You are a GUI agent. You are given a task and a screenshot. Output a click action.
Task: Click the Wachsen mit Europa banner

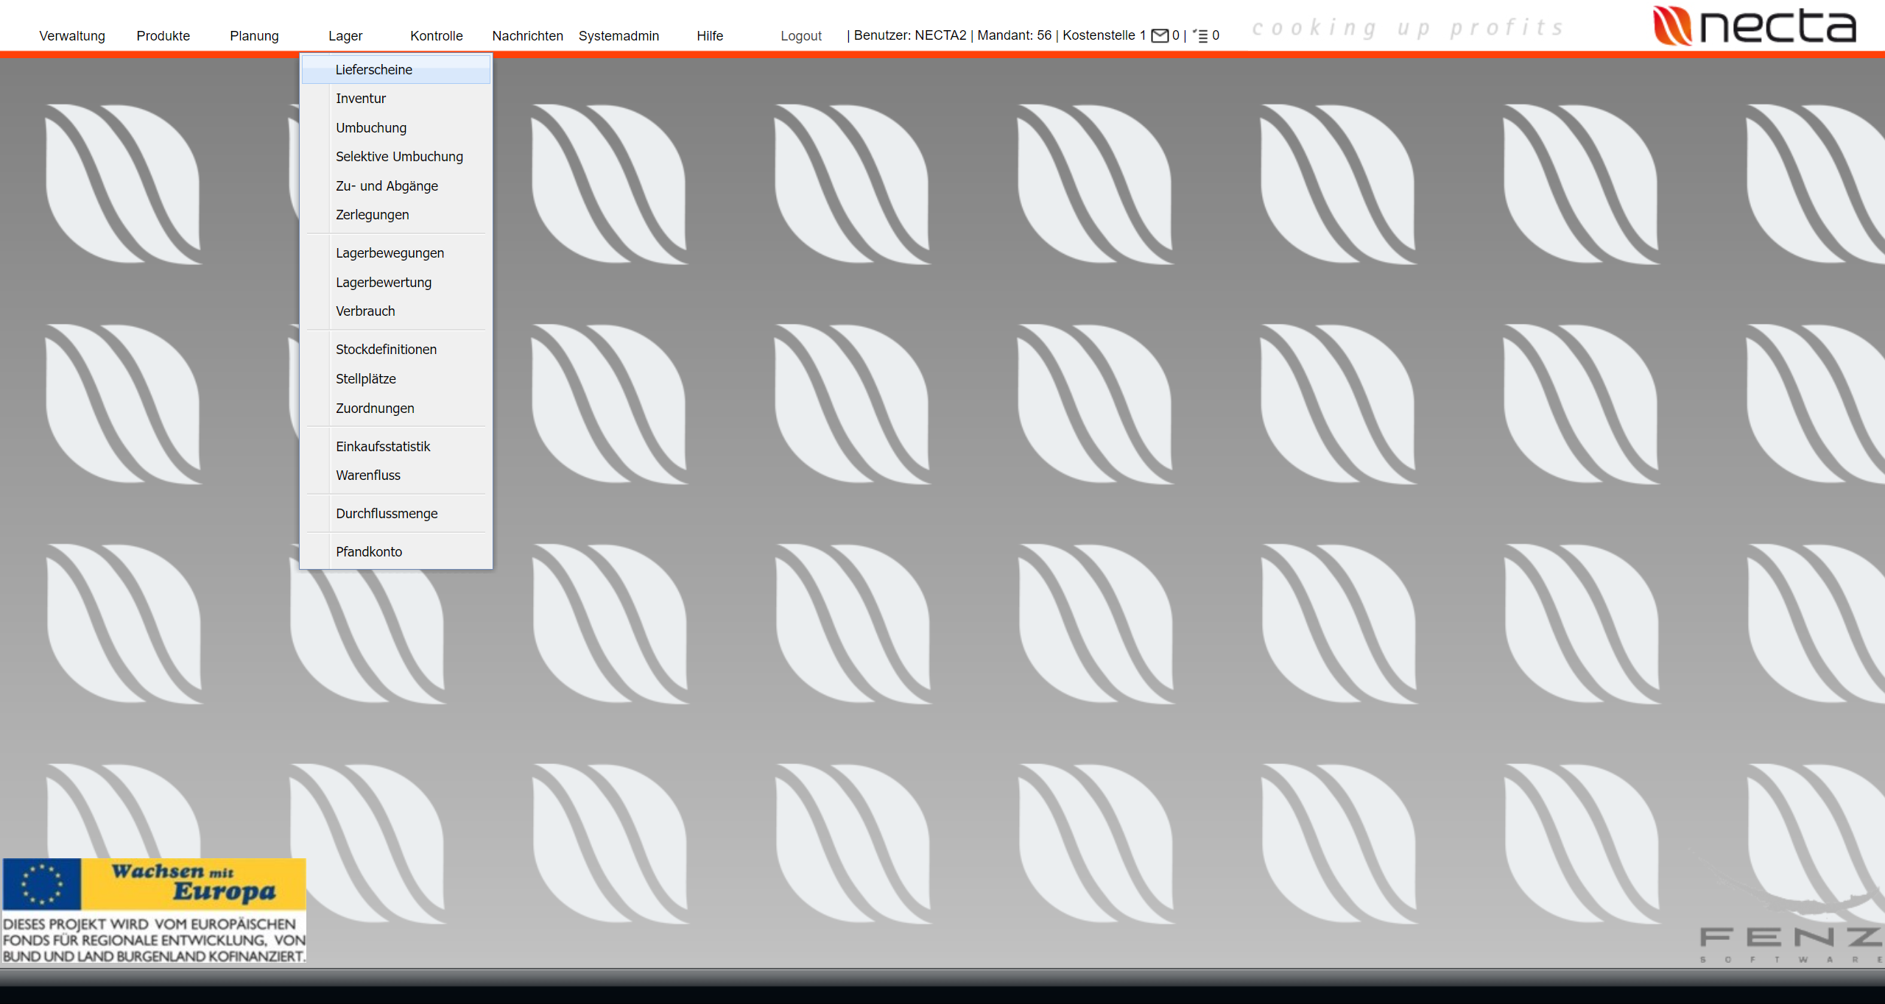tap(154, 910)
